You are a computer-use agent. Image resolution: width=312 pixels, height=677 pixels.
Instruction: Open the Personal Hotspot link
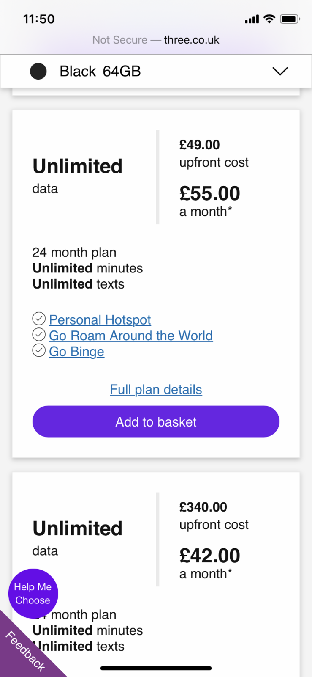point(100,320)
